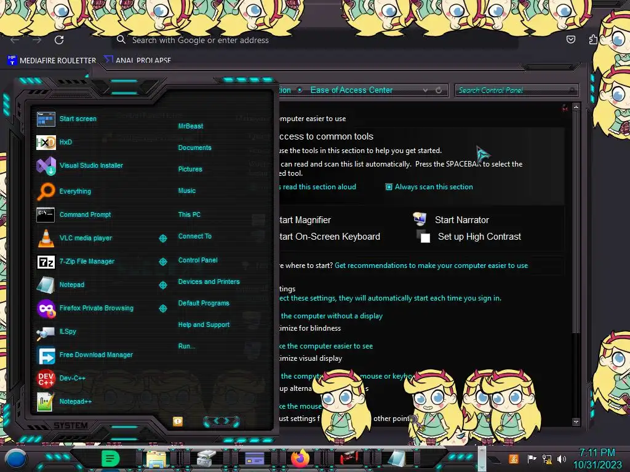The width and height of the screenshot is (630, 472).
Task: Expand 7-Zip File Manager jump list arrow
Action: [163, 262]
